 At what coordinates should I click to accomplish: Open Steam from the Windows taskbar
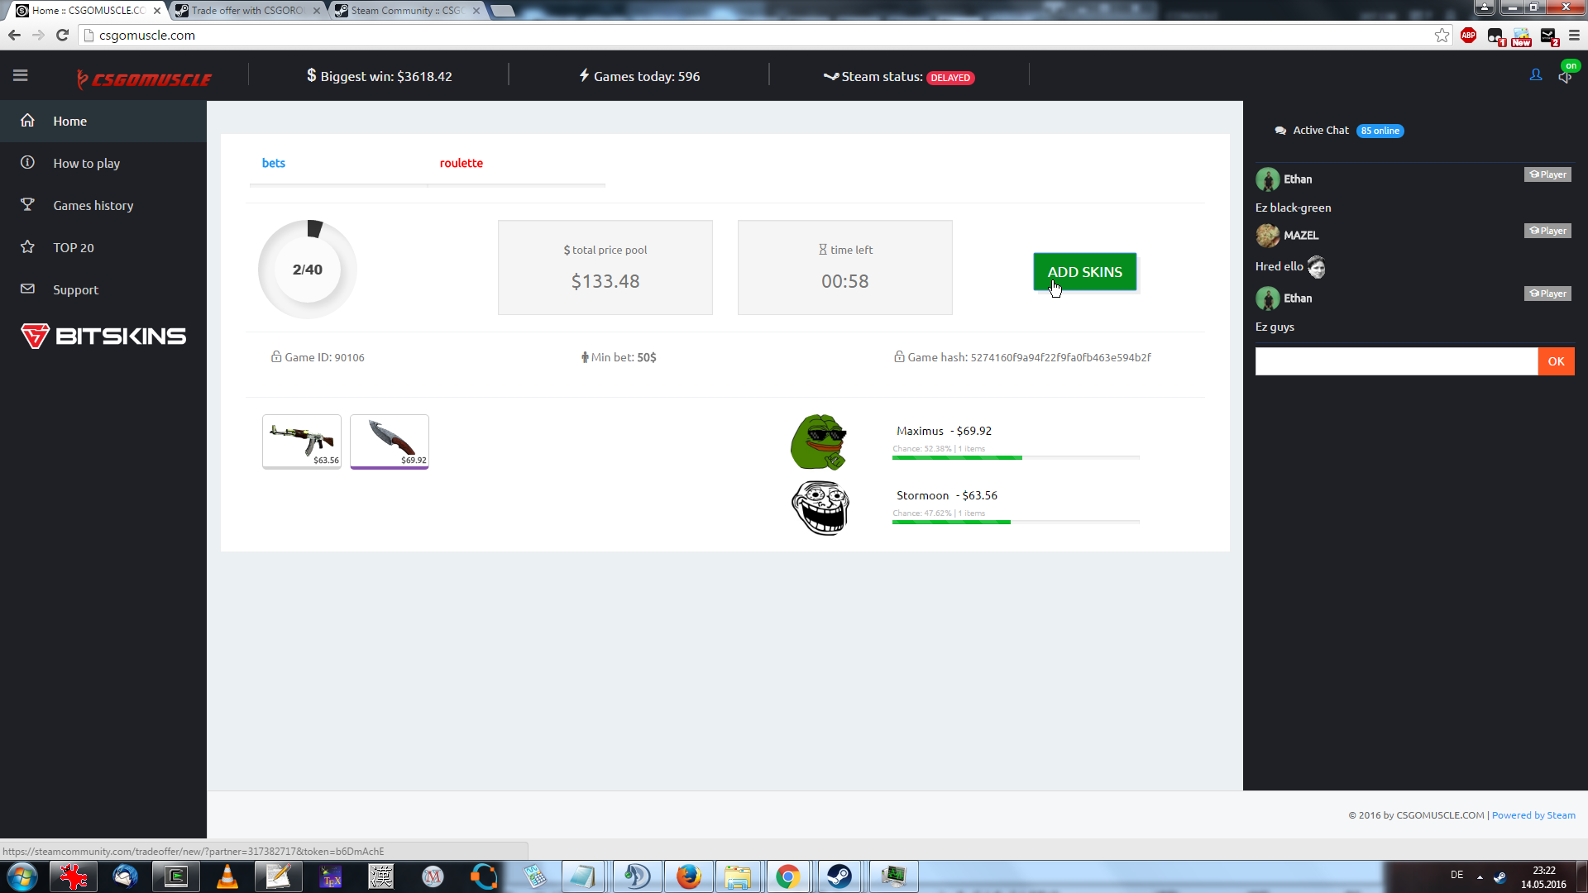coord(839,876)
